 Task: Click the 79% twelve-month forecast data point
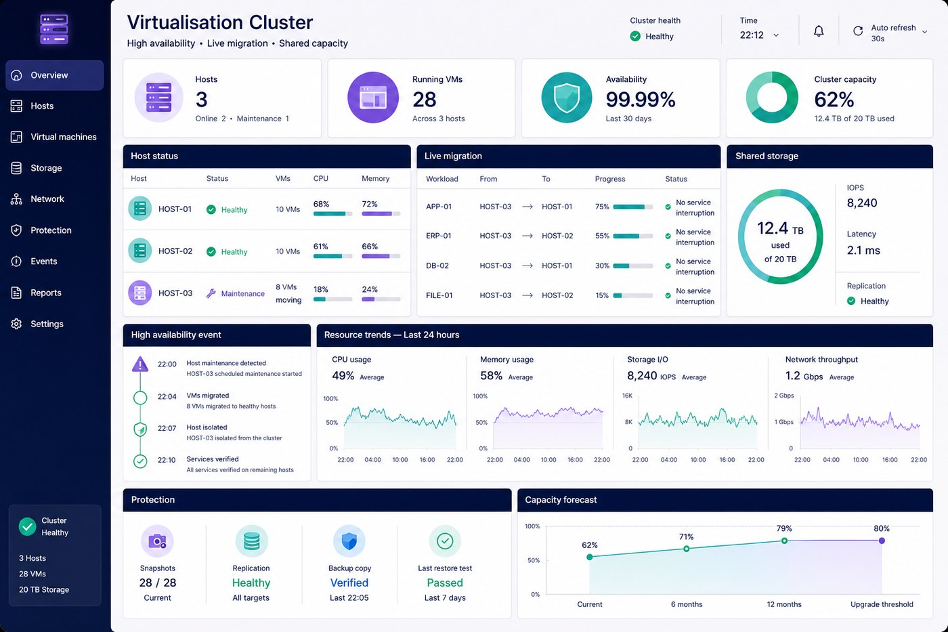coord(784,541)
